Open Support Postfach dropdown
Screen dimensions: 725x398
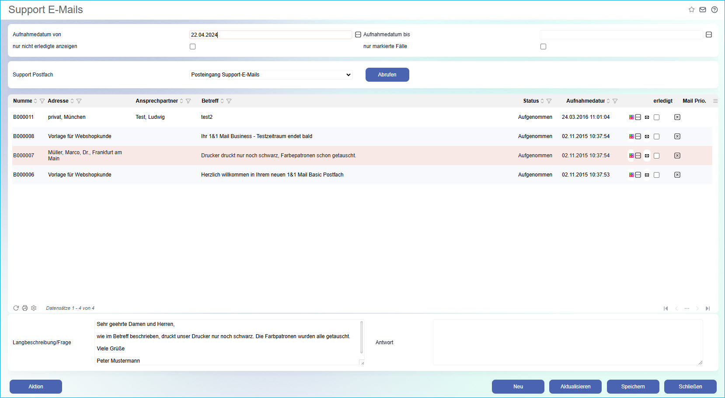271,75
